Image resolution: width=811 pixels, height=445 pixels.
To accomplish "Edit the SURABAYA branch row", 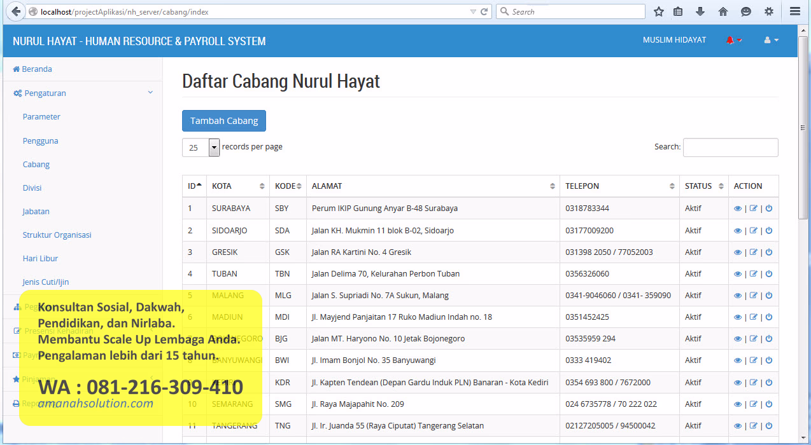I will click(754, 209).
